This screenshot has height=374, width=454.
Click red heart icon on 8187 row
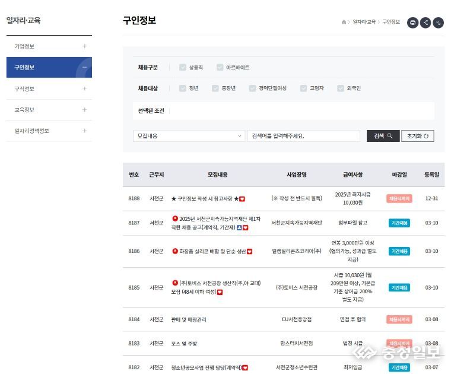click(x=246, y=228)
